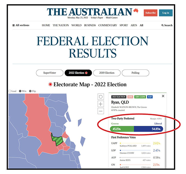
Task: Switch to the 2019 Election tab
Action: pos(105,73)
